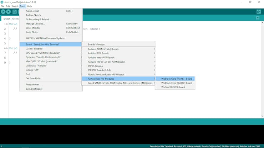Click the New sketch toolbar icon
Viewport: 264px width, 148px height.
click(15, 12)
